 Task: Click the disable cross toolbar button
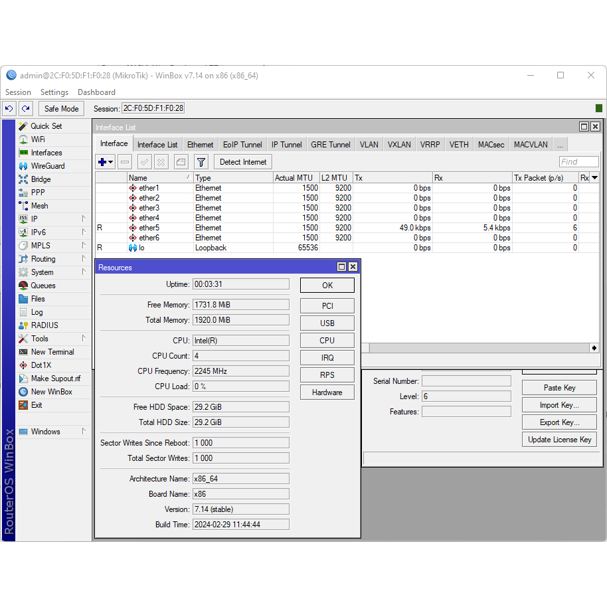pos(161,162)
